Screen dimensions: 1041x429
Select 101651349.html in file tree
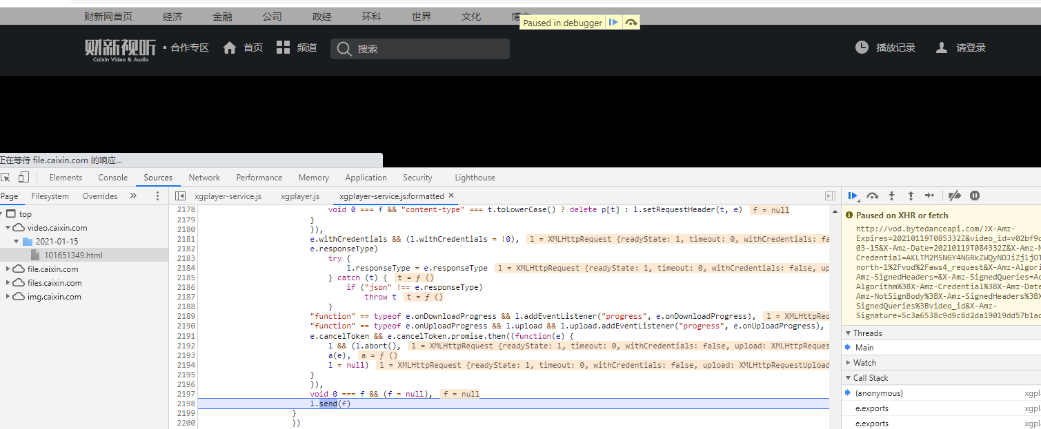pyautogui.click(x=84, y=255)
